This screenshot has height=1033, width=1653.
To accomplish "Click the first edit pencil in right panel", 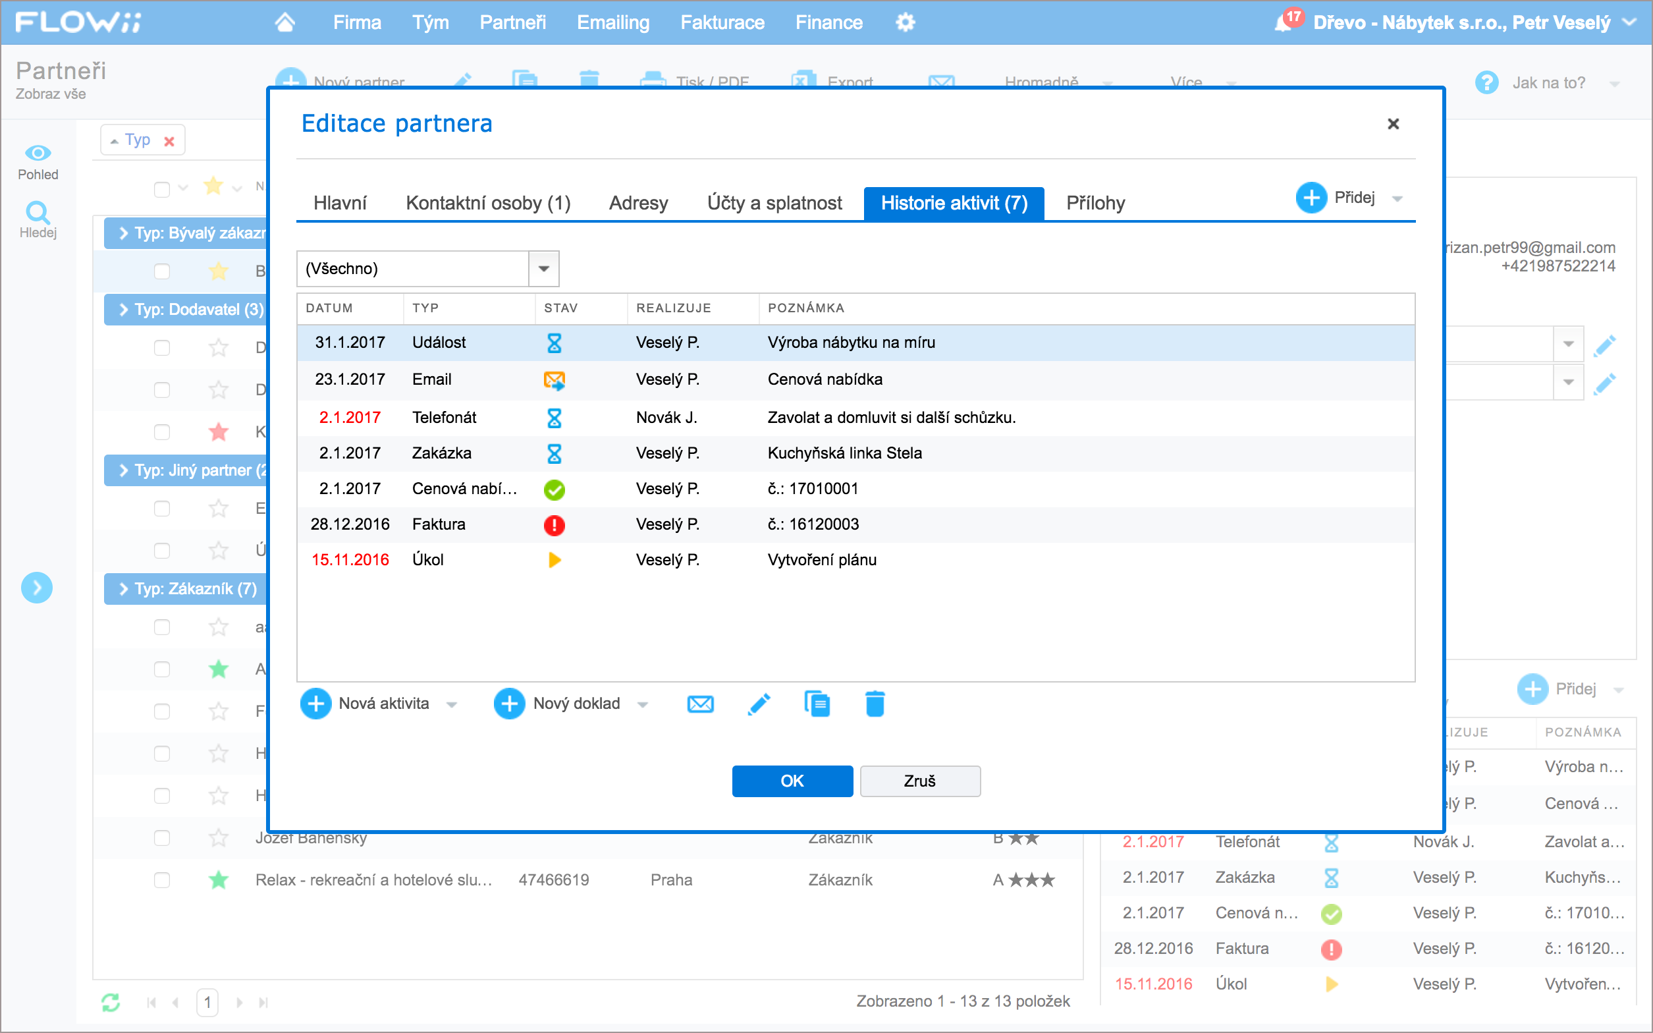I will pos(1604,345).
